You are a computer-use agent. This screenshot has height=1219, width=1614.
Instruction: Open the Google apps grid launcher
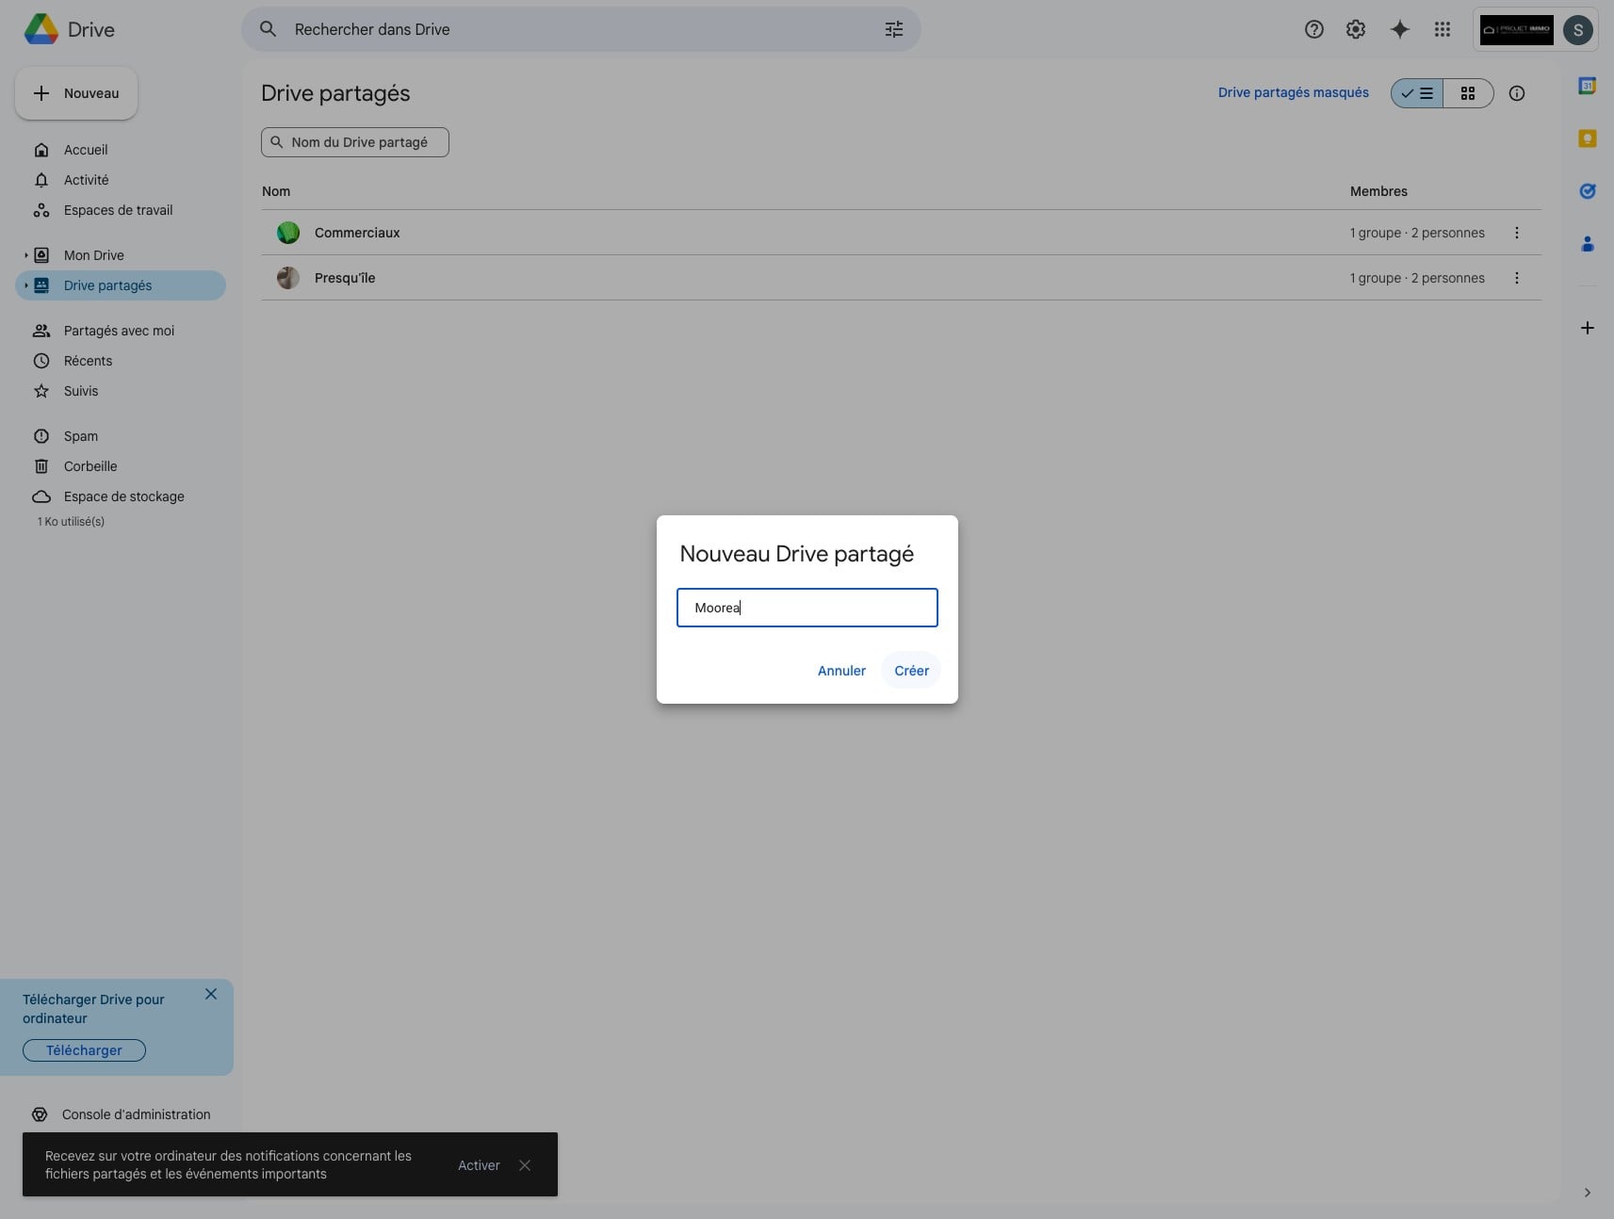click(1442, 29)
